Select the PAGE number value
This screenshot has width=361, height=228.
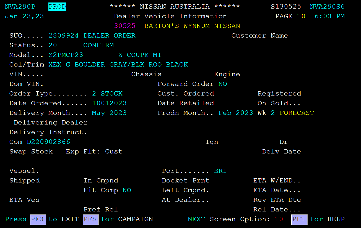pos(301,16)
